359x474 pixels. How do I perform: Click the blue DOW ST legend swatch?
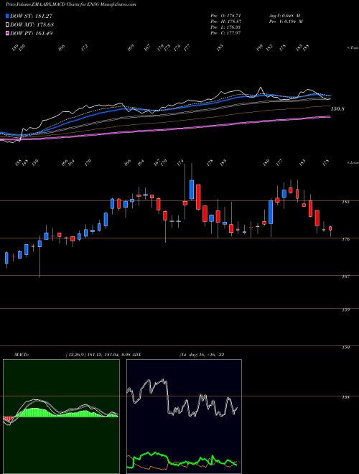(8, 17)
